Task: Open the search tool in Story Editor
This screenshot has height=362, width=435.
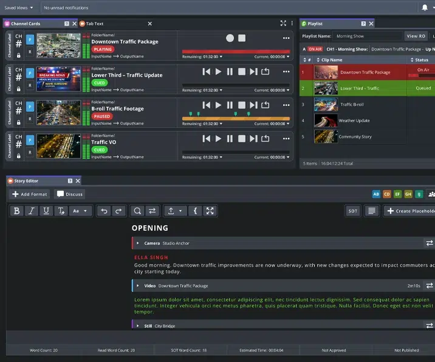Action: (137, 211)
